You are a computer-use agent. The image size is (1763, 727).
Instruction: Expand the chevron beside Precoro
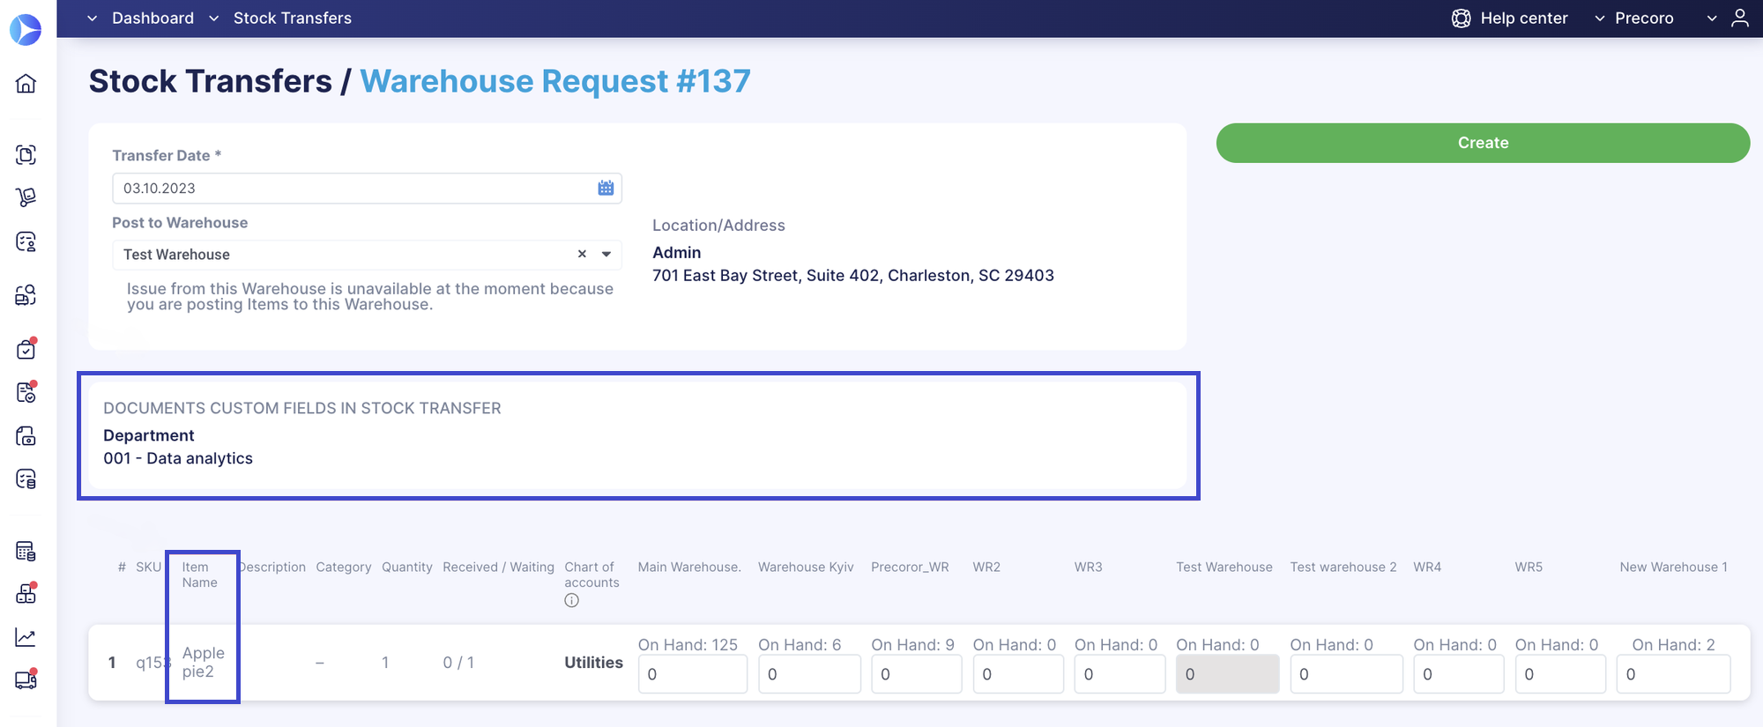tap(1600, 19)
